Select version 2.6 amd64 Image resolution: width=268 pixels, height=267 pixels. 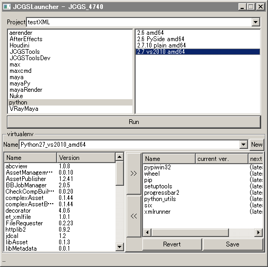pyautogui.click(x=198, y=33)
